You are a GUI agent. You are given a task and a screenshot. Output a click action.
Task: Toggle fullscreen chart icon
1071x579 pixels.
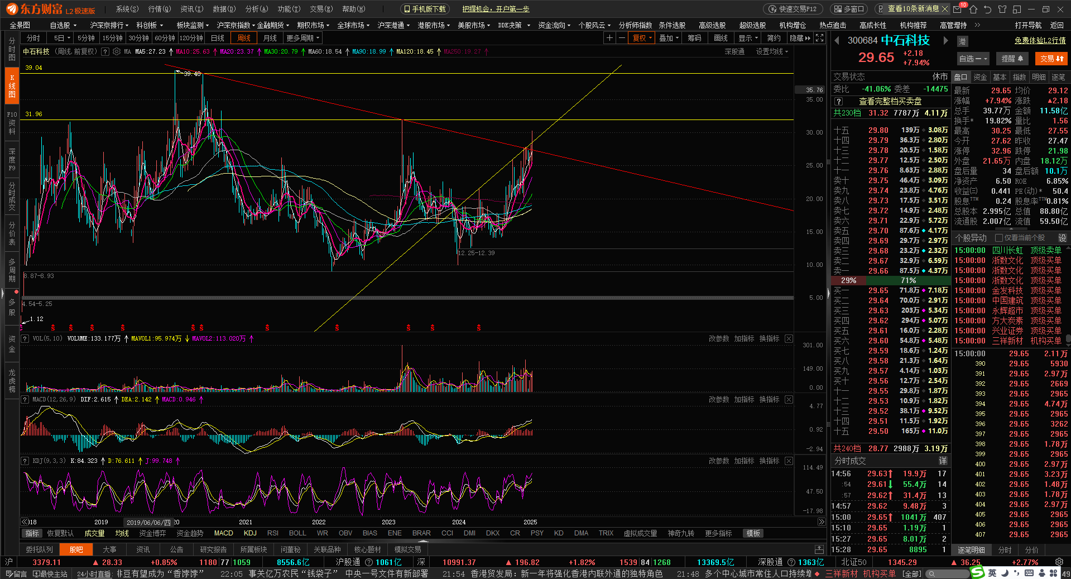tap(819, 38)
